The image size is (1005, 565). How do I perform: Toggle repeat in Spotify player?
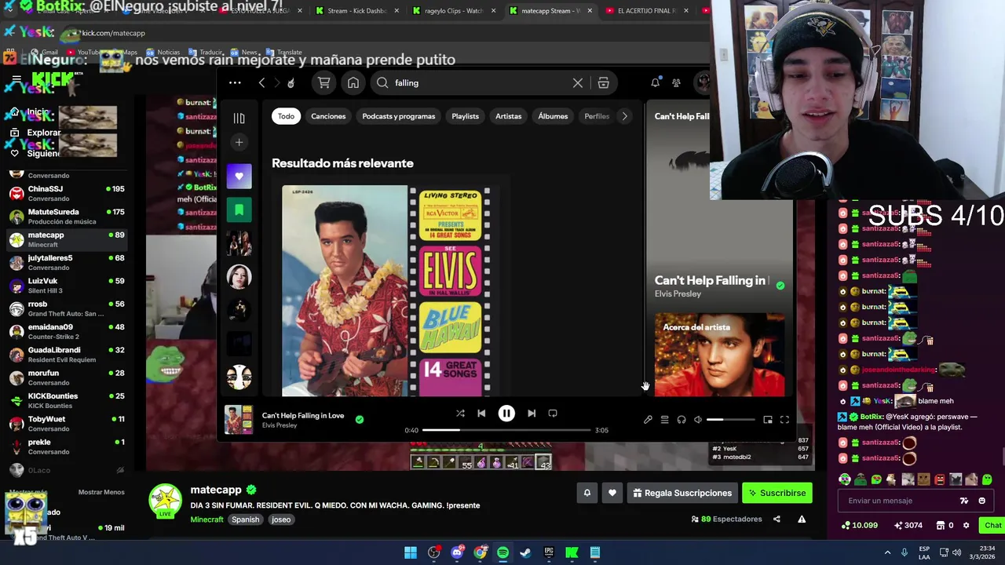click(x=553, y=413)
